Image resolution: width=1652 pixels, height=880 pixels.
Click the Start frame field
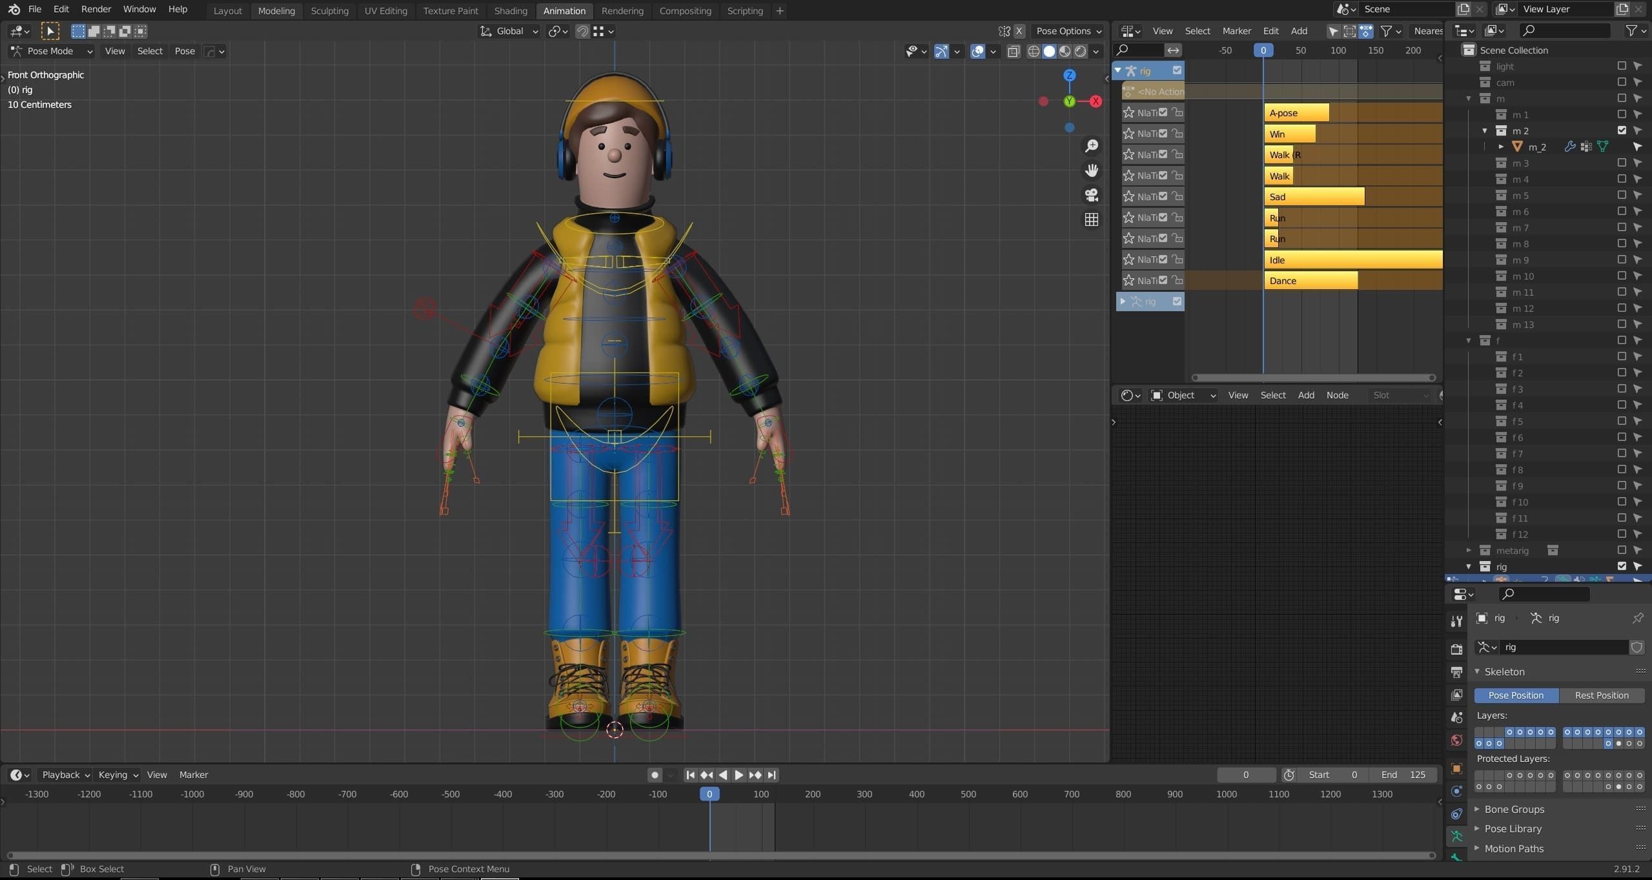pos(1331,775)
